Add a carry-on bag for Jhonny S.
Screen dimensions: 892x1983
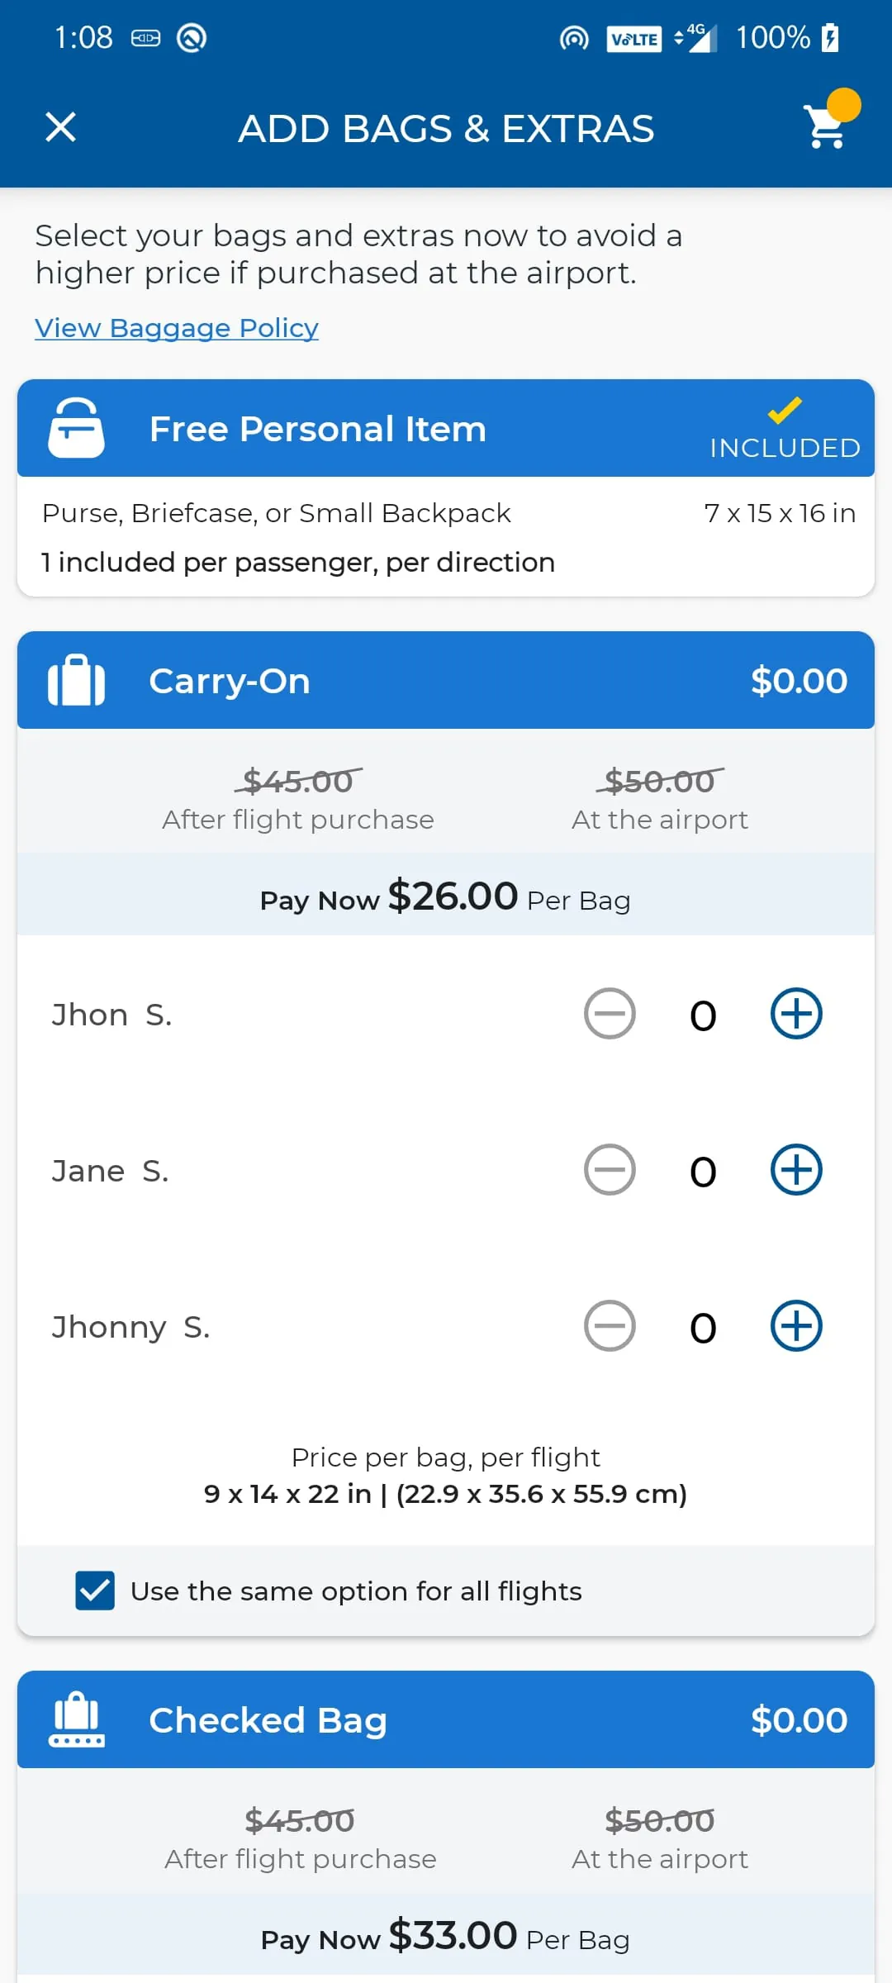pos(796,1326)
